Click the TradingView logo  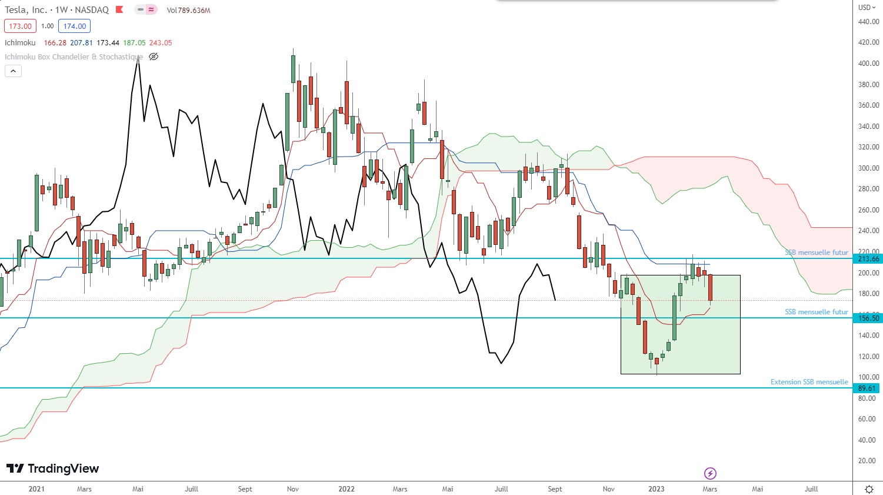[53, 469]
